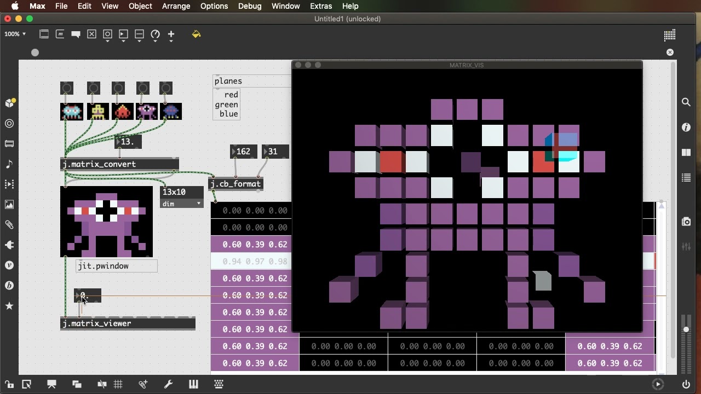Add a comment from top toolbar
This screenshot has width=701, height=394.
76,34
